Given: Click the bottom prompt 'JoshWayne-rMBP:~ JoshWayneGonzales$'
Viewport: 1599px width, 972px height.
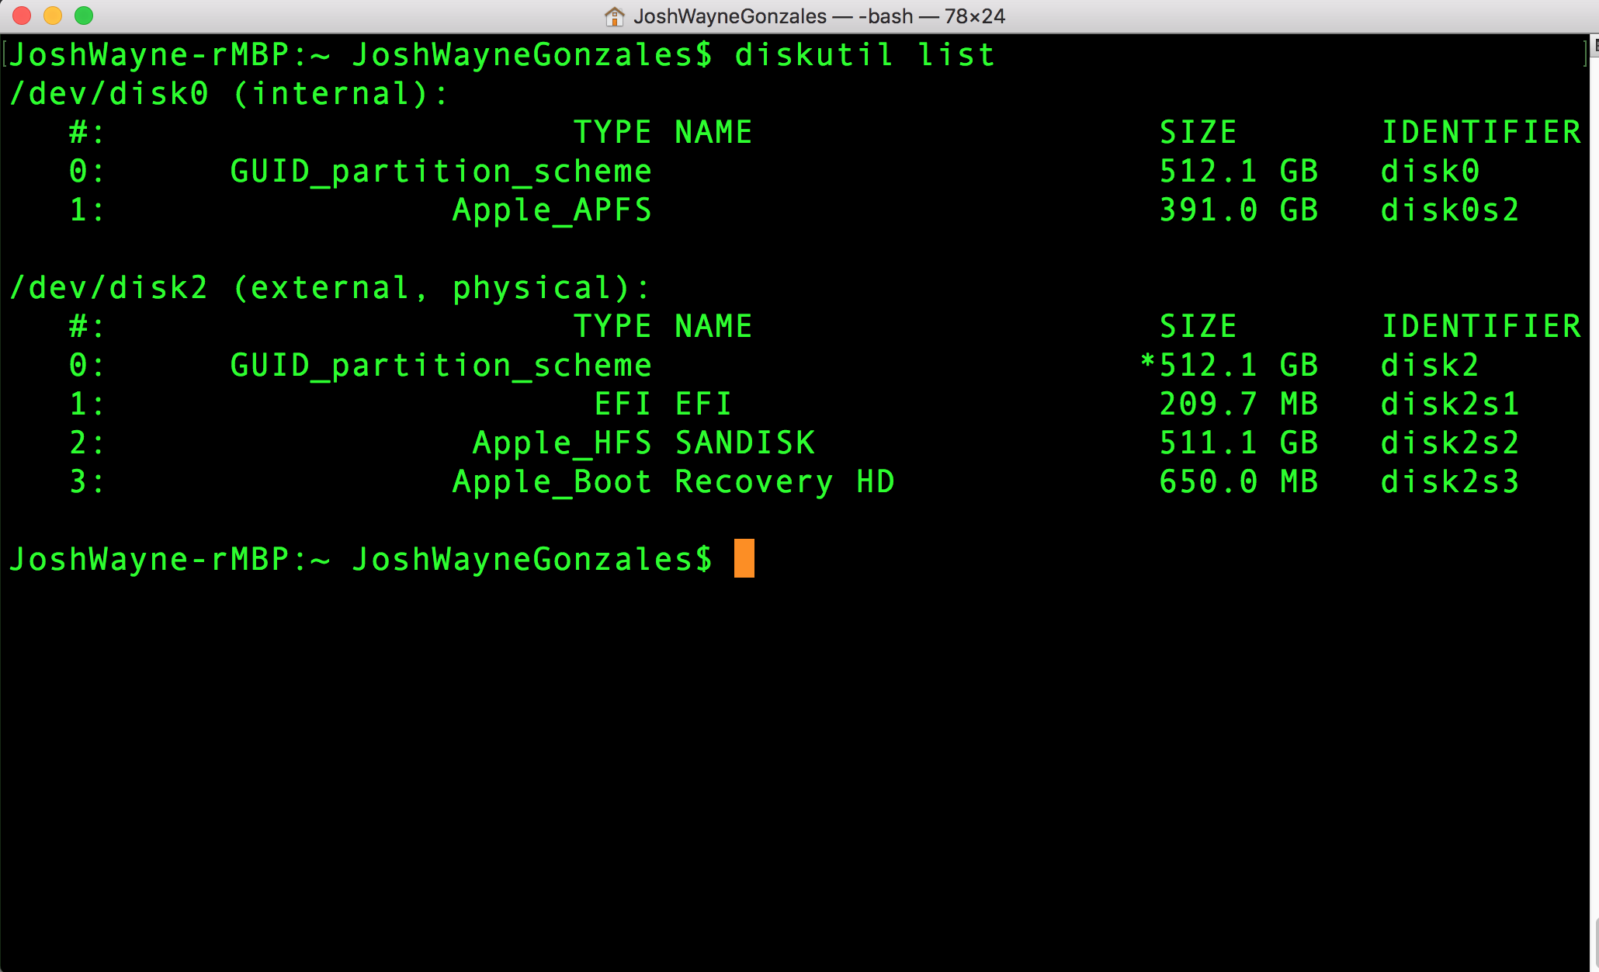Looking at the screenshot, I should tap(360, 560).
